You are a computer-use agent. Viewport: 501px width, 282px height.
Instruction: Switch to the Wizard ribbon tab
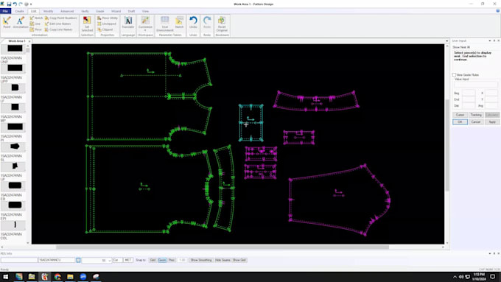click(x=116, y=11)
